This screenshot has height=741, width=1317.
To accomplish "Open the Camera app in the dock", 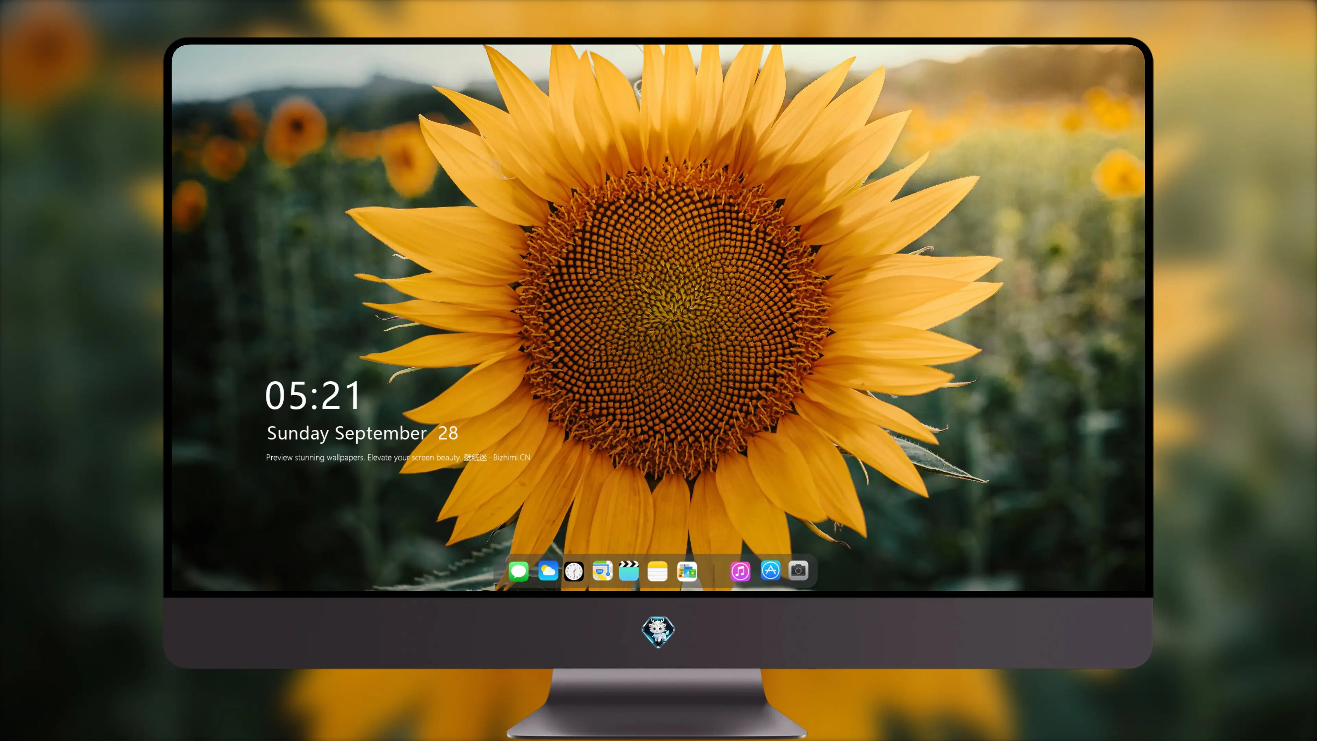I will tap(798, 570).
